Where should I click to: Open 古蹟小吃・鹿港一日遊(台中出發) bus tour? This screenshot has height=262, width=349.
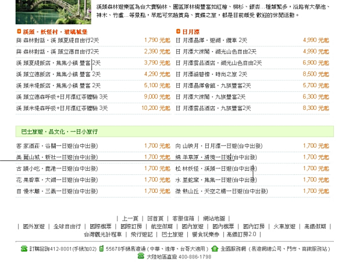pos(57,168)
